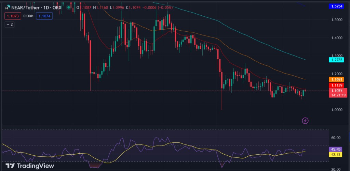Click the NEAR/Tether pair logo icon
Screen dimensions: 350x171
(7, 7)
